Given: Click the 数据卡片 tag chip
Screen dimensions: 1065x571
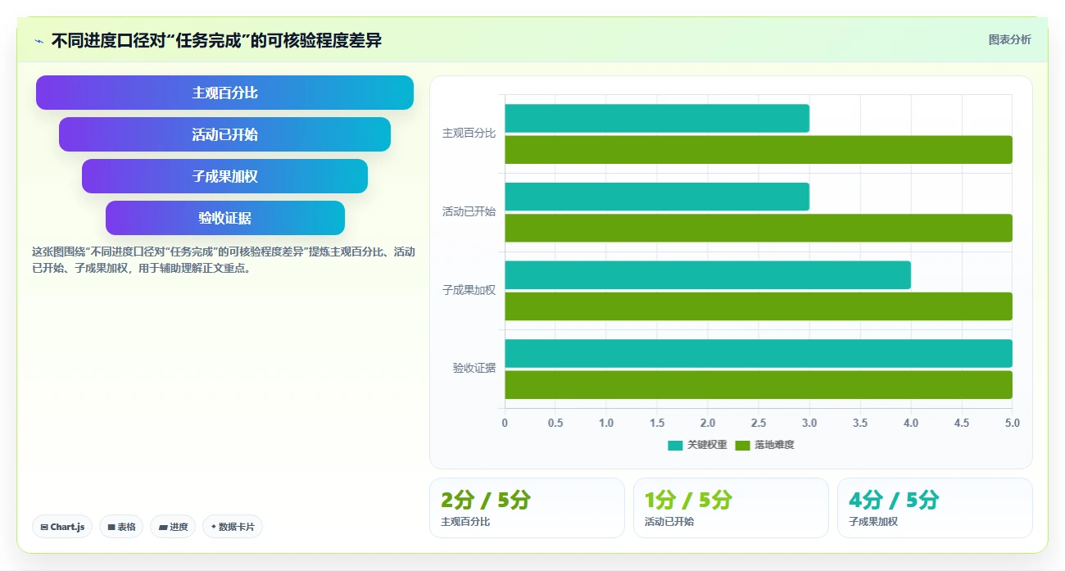Looking at the screenshot, I should point(232,527).
